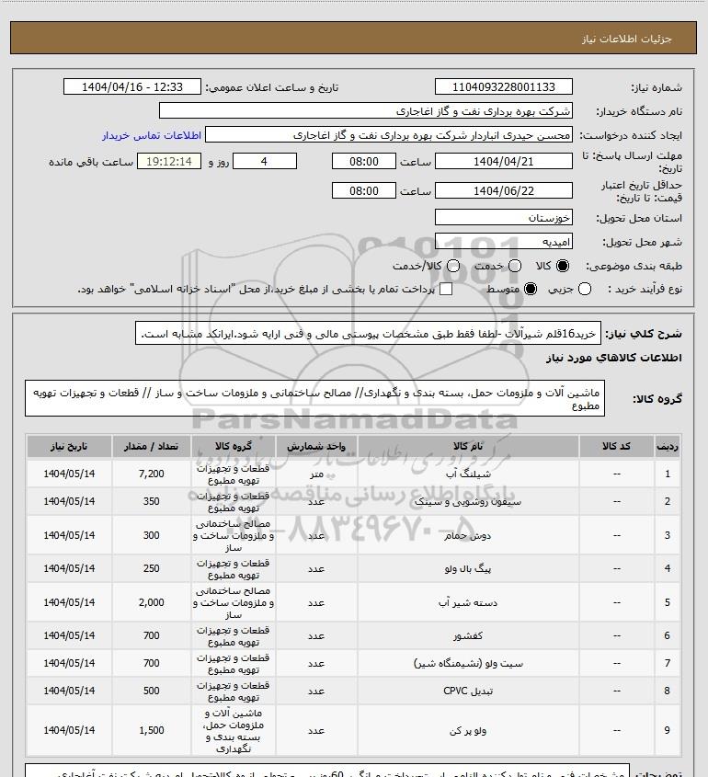Click the quantity 1,500 cell

pos(151,730)
